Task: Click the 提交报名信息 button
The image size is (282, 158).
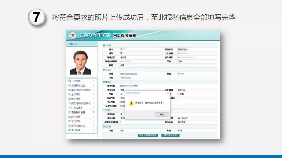Action: [x=170, y=135]
